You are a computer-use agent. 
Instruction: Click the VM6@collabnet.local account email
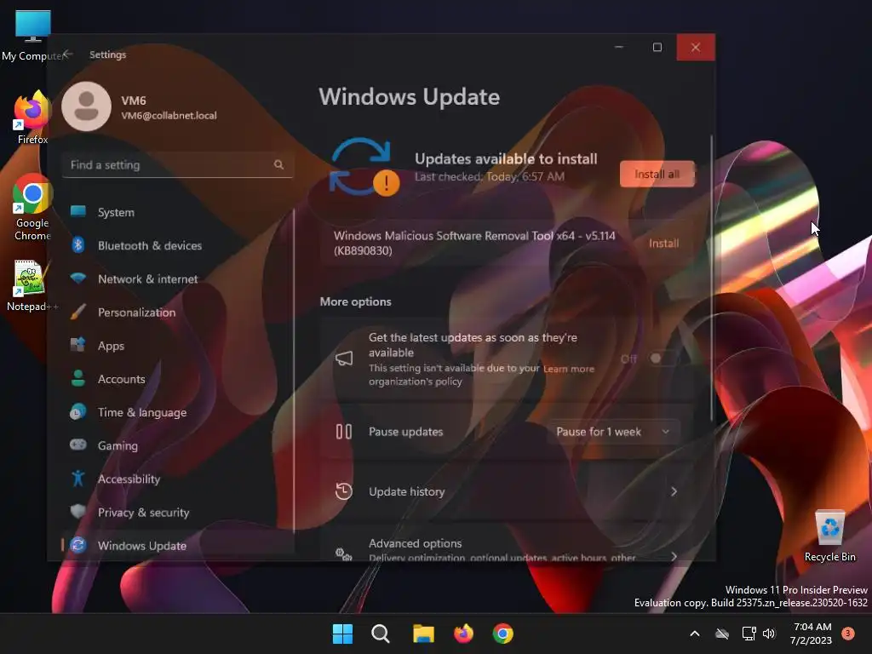pos(169,116)
